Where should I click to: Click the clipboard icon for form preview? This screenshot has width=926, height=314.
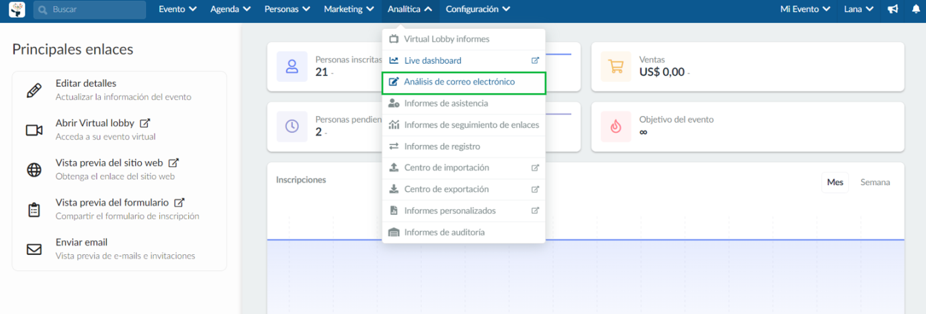[34, 209]
